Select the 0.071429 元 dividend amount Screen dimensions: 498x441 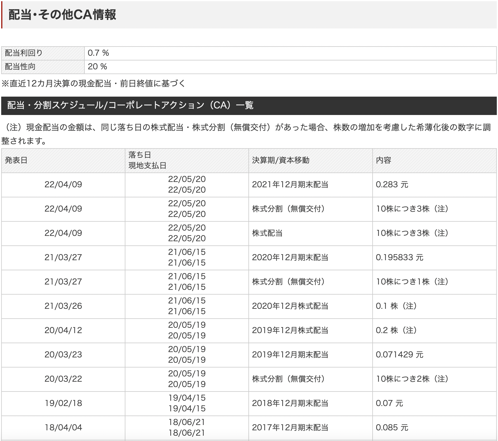click(400, 355)
